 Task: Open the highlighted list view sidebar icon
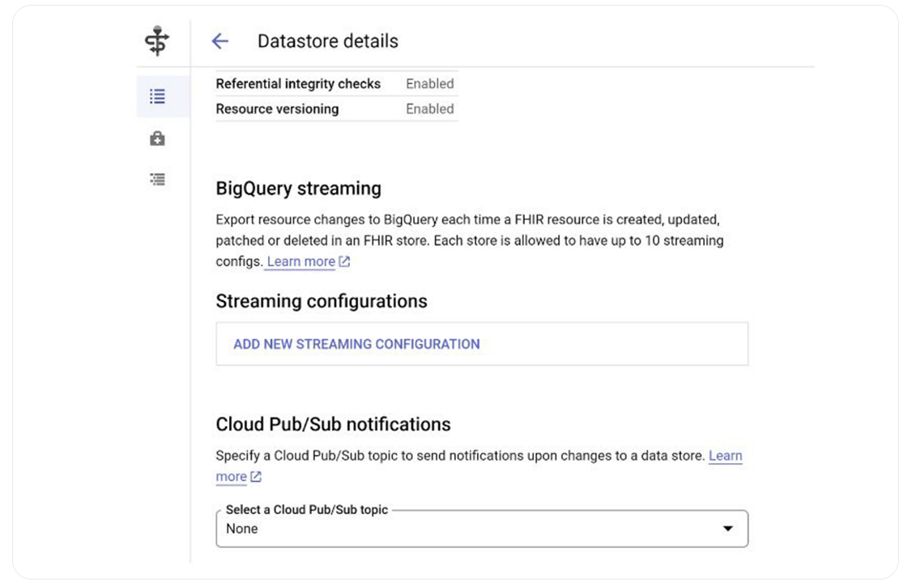tap(158, 96)
